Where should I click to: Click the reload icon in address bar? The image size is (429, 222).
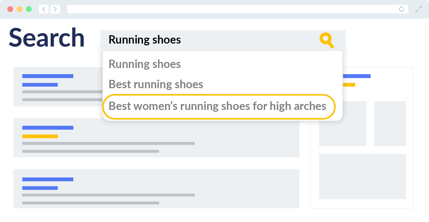click(401, 9)
